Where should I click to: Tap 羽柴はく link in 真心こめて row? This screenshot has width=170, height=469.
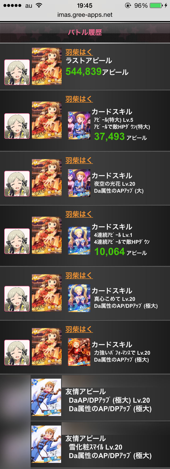pos(79,275)
